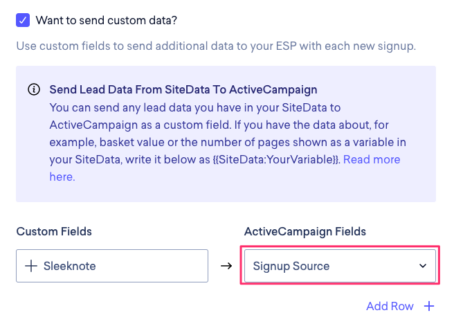Click the "Want to send custom data?" label
Viewport: 454px width, 324px height.
coord(107,20)
